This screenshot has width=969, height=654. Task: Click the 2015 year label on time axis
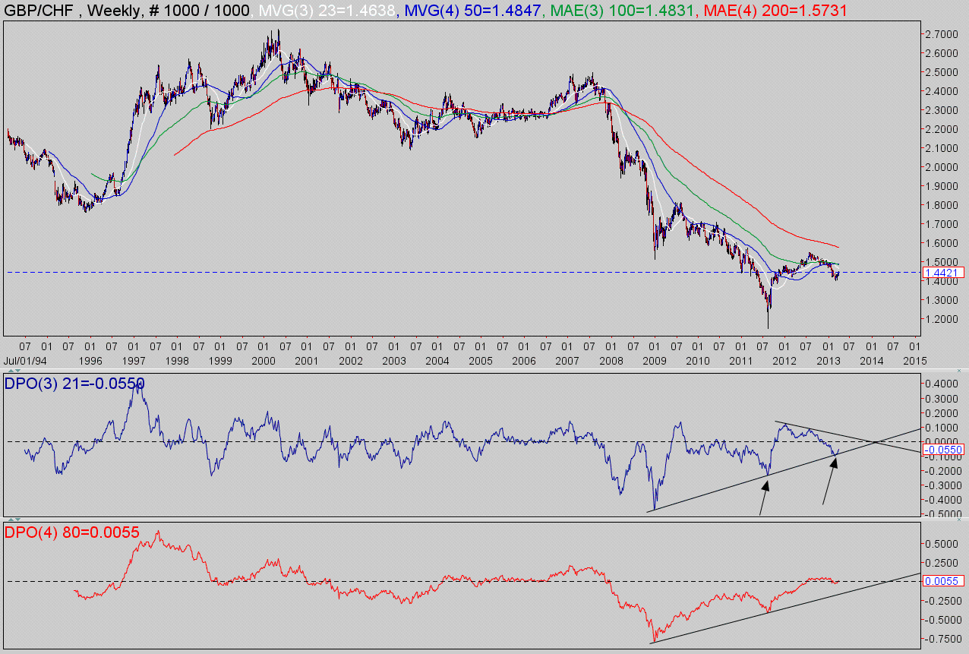916,361
